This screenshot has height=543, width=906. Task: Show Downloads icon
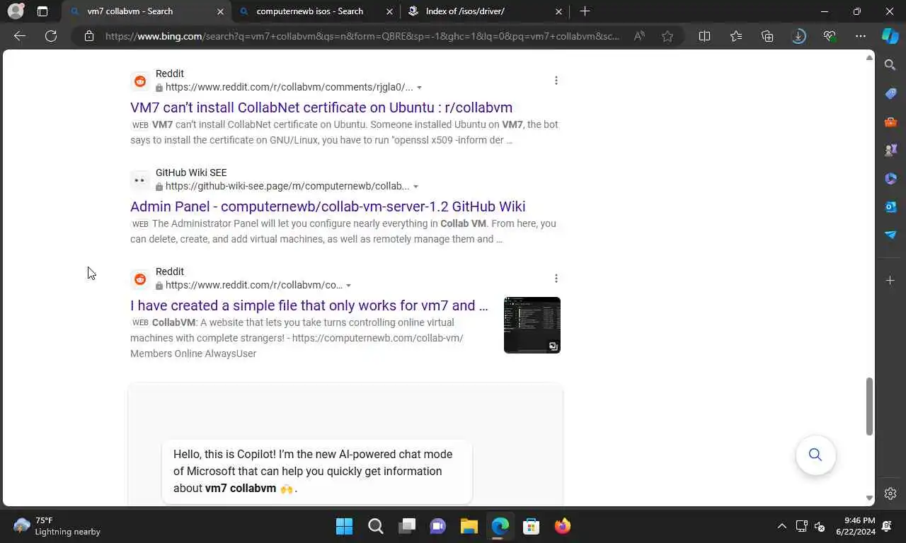pos(798,36)
